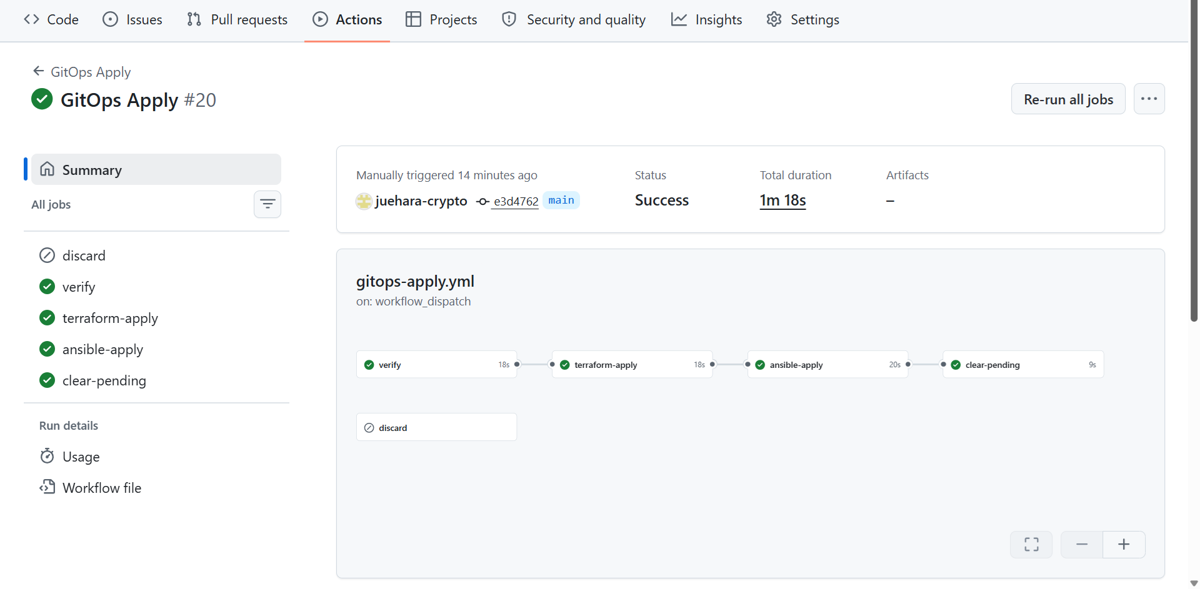The width and height of the screenshot is (1200, 589).
Task: Go to Pull requests tab
Action: [237, 19]
